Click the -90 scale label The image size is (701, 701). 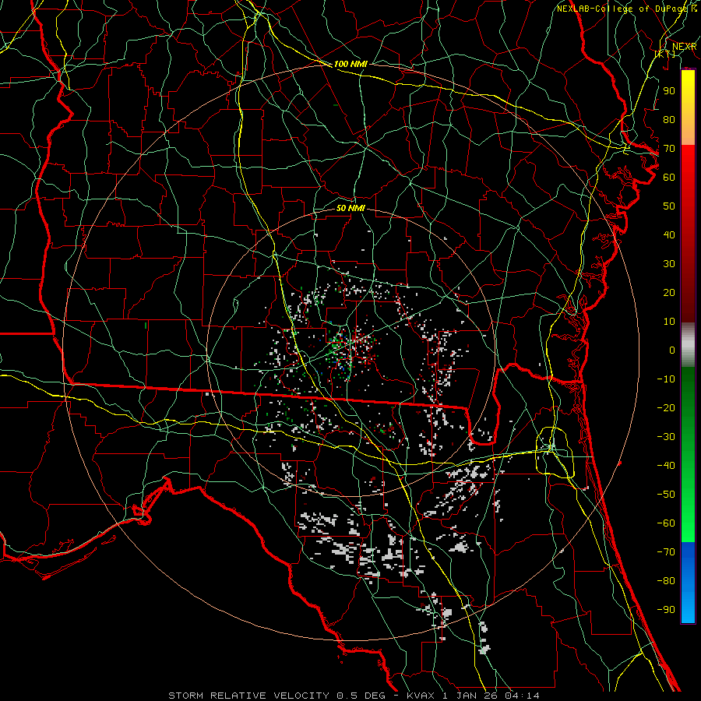(666, 610)
